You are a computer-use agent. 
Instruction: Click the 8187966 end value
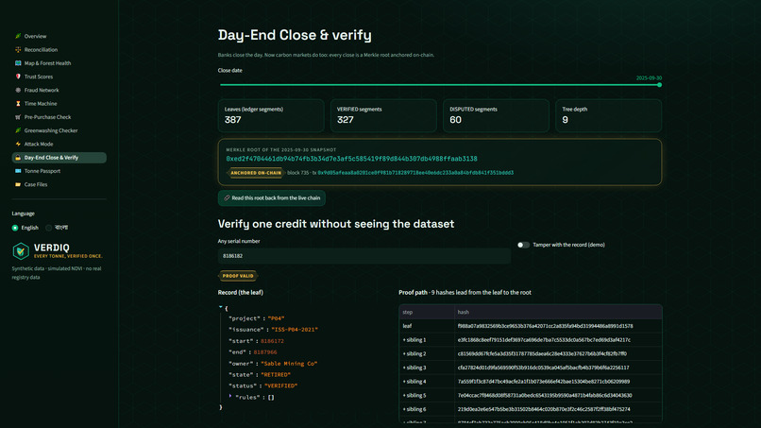click(265, 352)
